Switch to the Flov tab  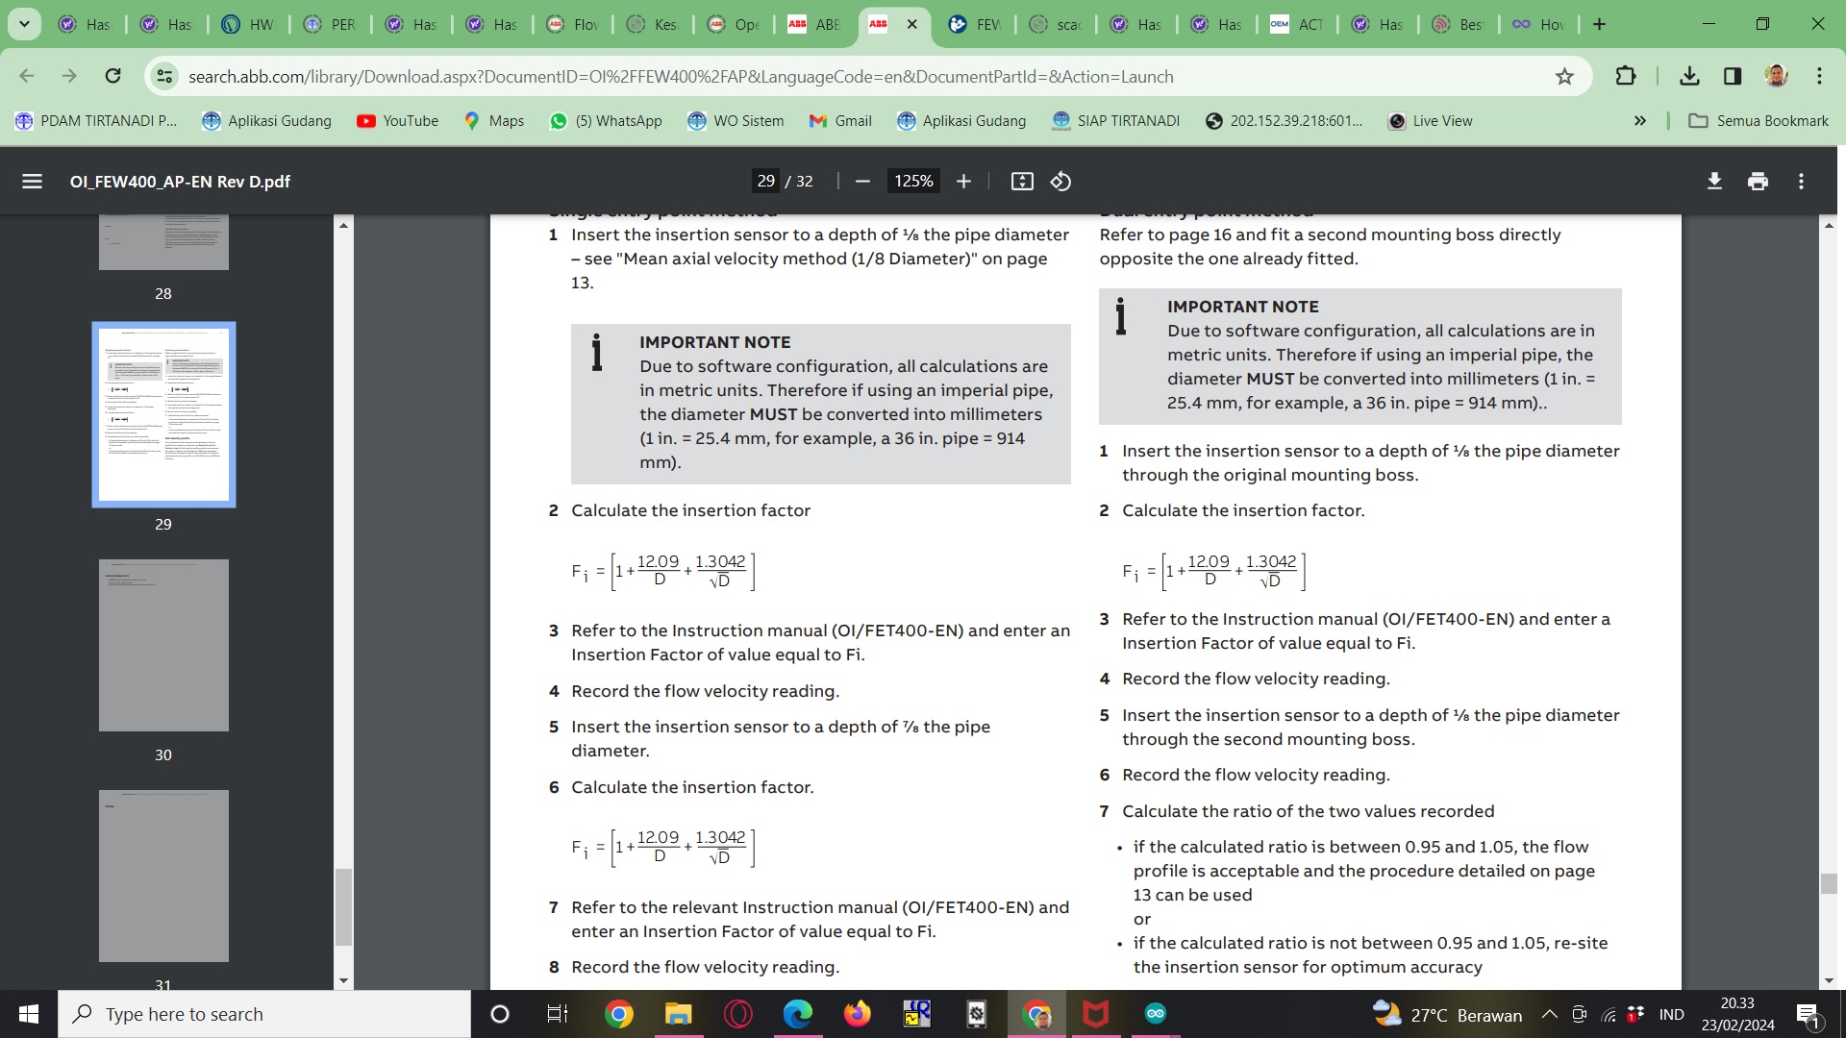point(572,24)
